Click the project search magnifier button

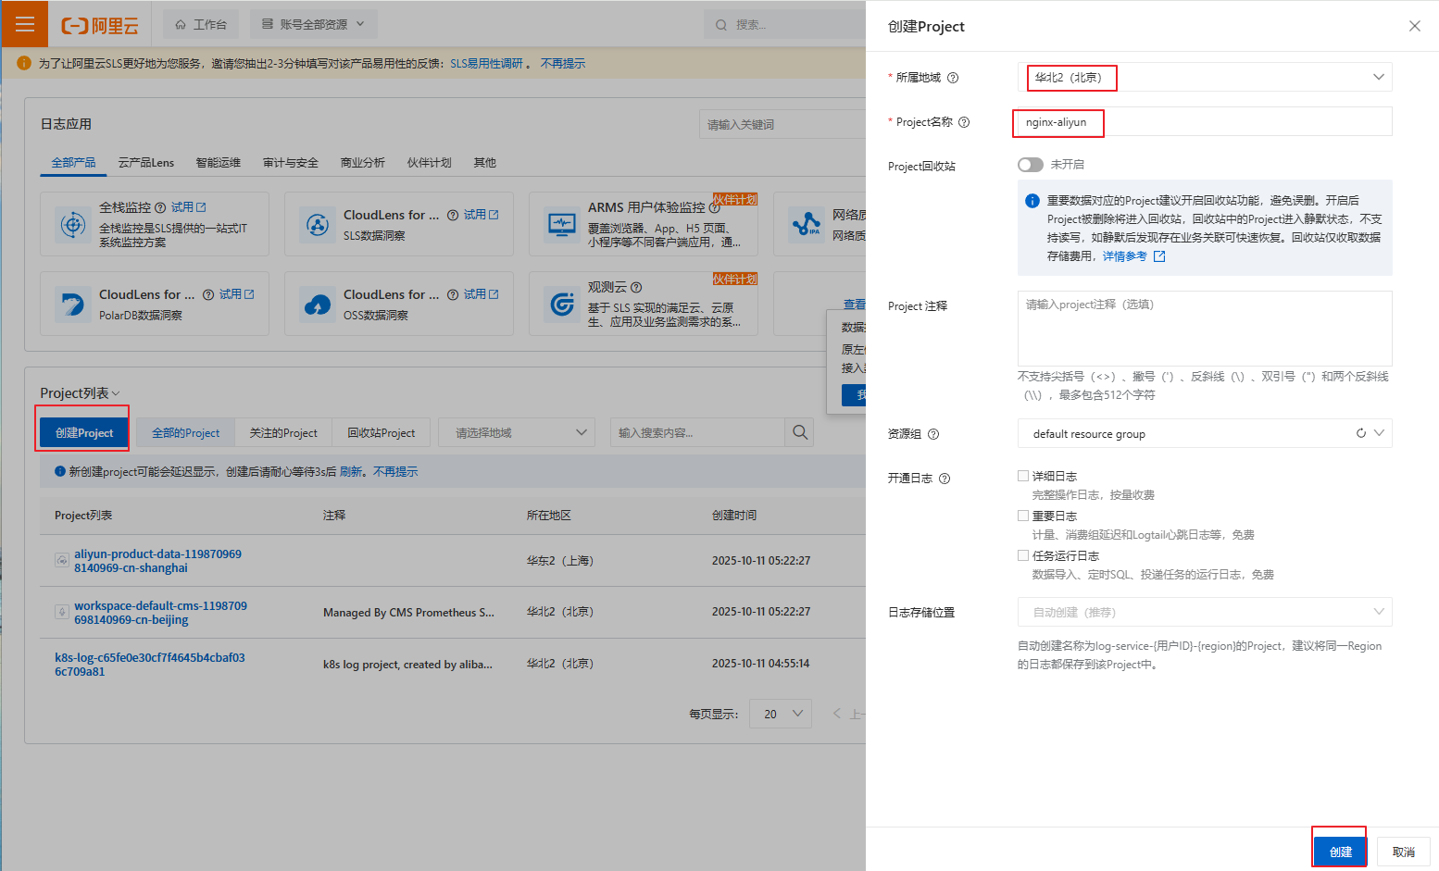[800, 432]
